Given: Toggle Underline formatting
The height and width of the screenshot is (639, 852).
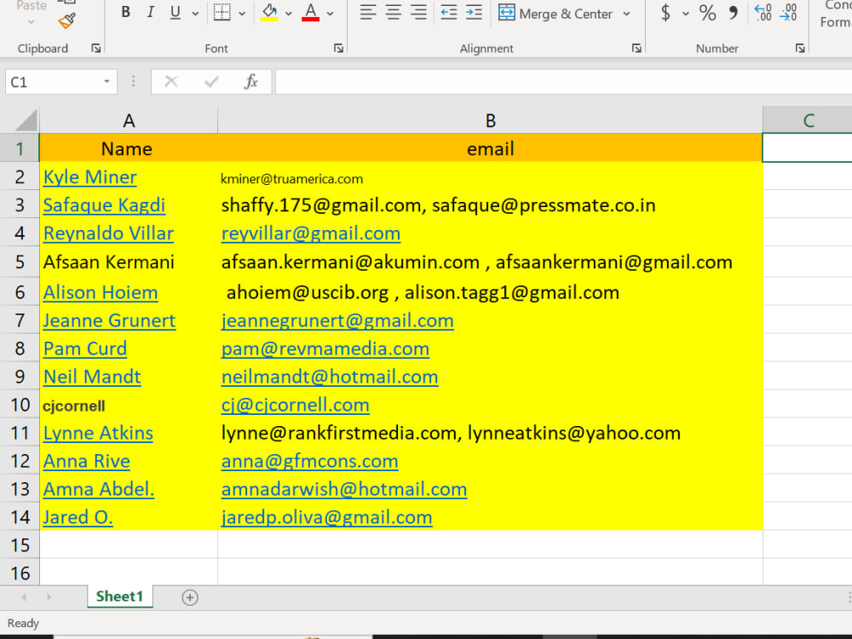Looking at the screenshot, I should (x=175, y=12).
